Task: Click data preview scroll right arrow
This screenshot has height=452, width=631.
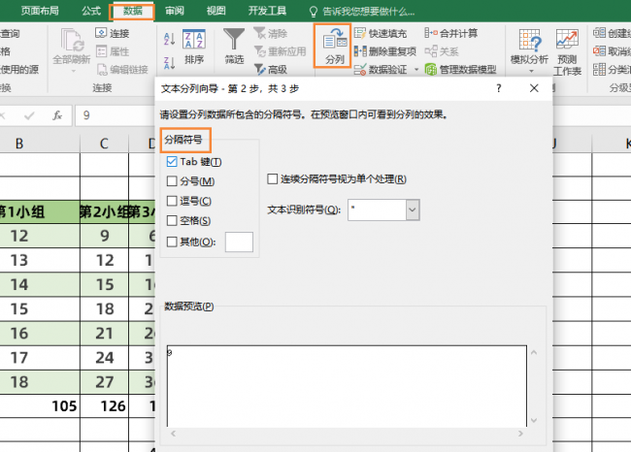Action: (x=520, y=434)
